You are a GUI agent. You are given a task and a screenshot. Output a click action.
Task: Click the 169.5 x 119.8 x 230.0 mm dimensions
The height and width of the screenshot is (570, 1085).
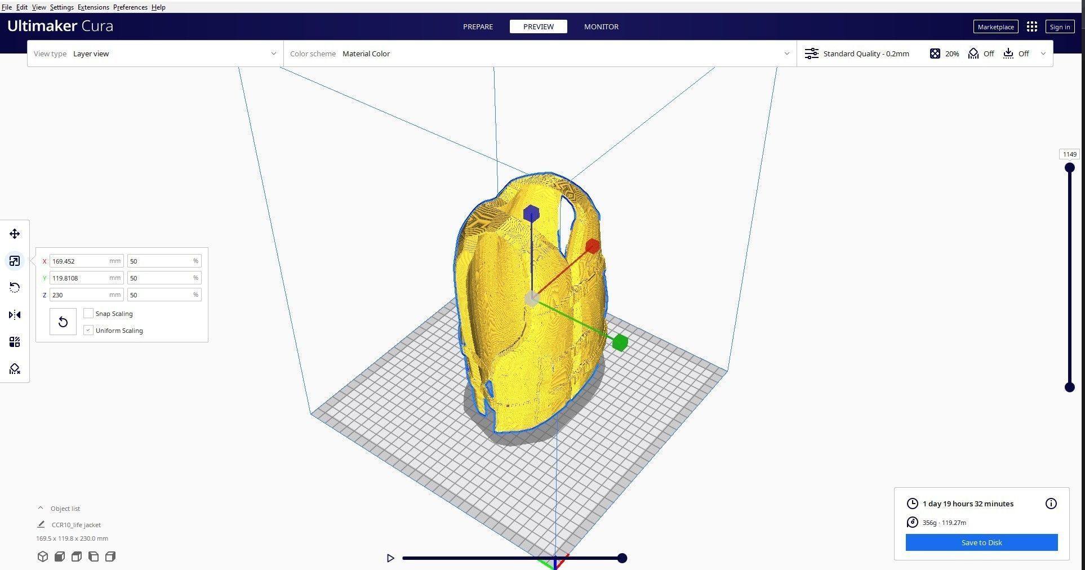(72, 538)
